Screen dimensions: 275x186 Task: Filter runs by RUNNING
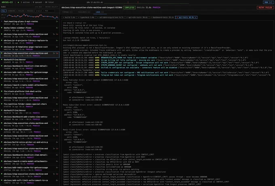click(x=12, y=11)
